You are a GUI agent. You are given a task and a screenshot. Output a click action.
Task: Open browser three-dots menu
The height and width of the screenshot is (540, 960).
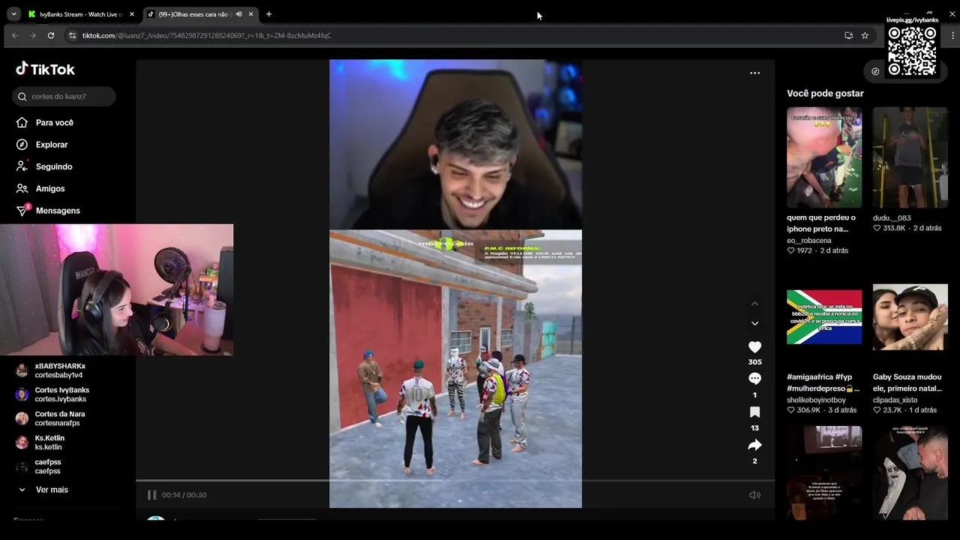[x=953, y=35]
